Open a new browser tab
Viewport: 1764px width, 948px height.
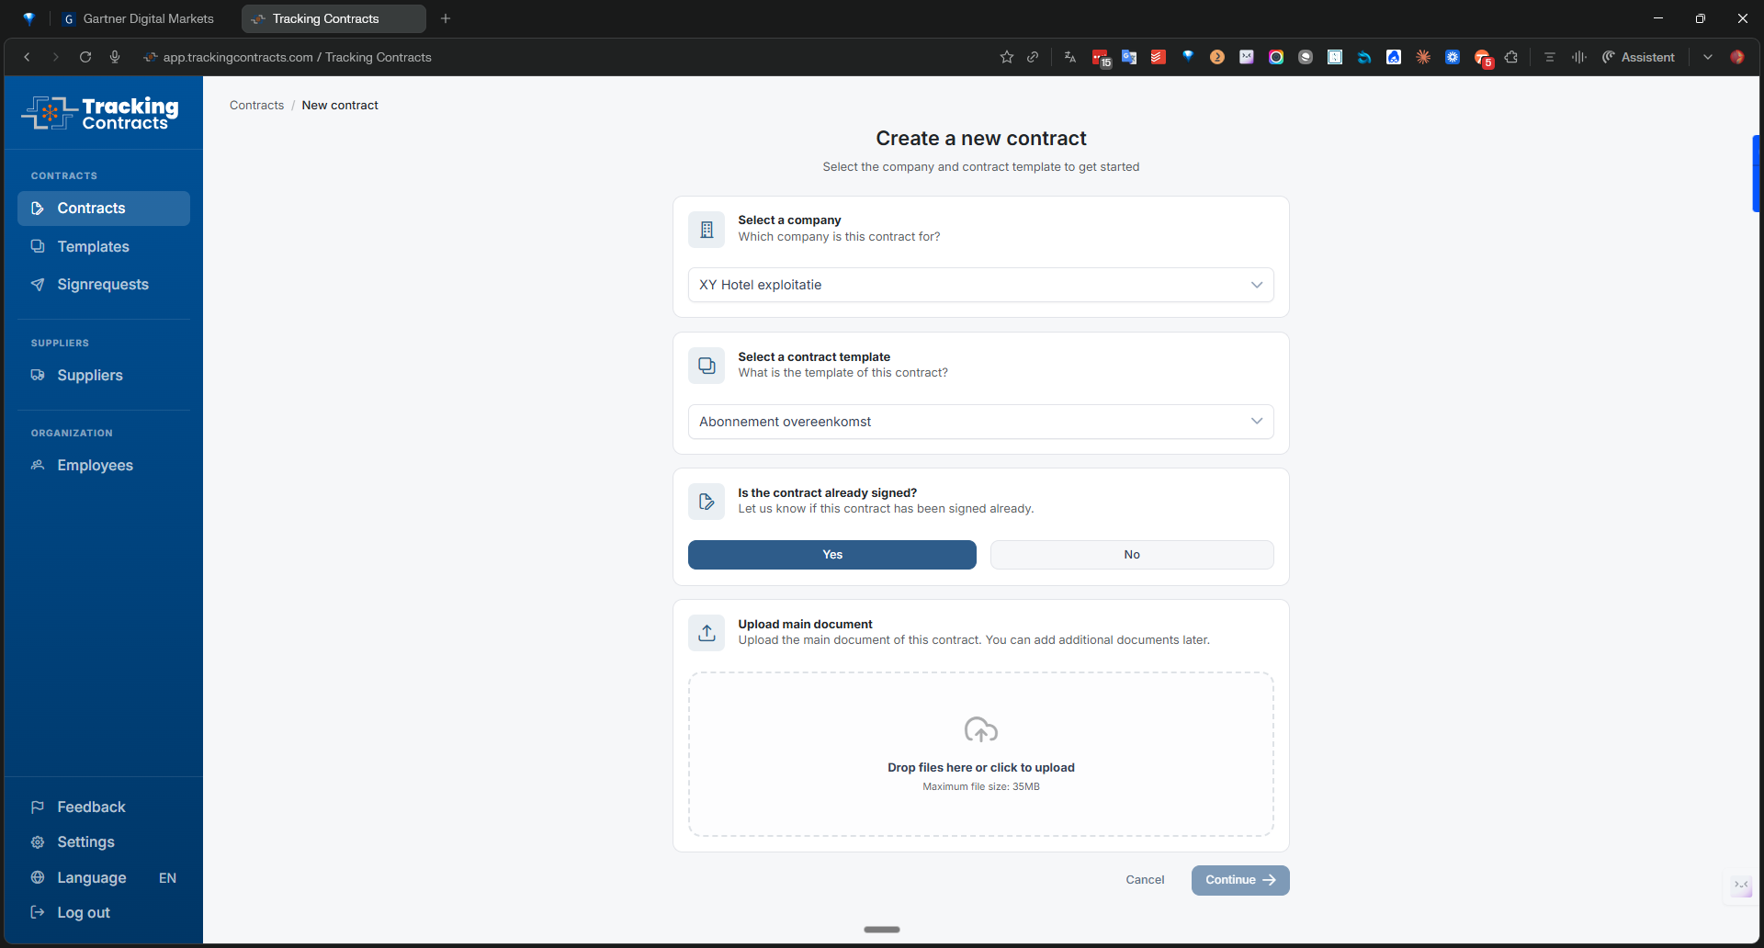(446, 18)
